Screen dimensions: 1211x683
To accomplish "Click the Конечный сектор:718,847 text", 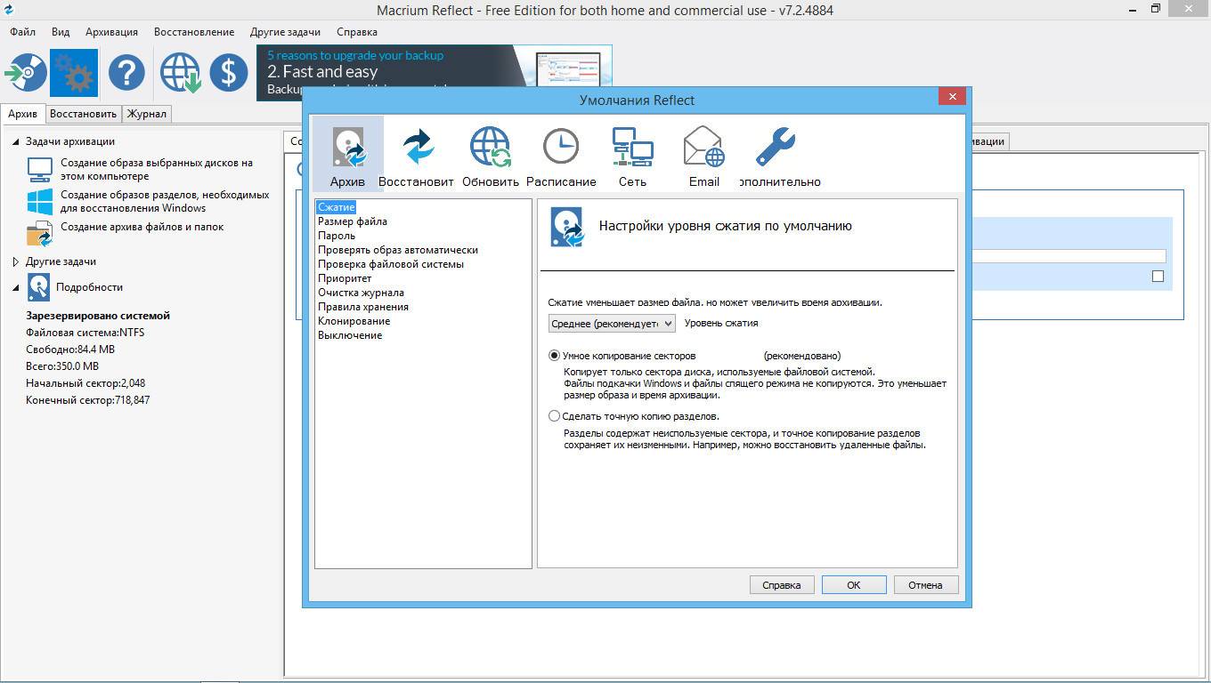I will [x=87, y=400].
